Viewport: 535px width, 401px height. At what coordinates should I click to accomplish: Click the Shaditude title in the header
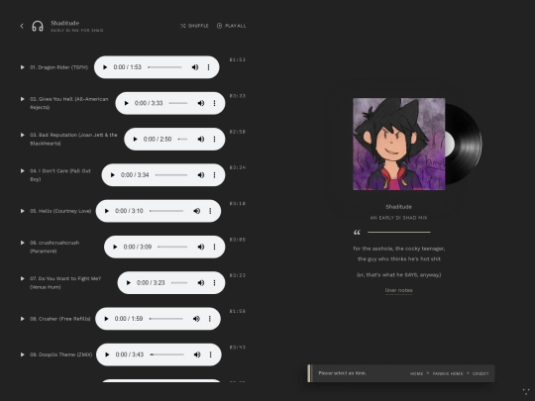(x=64, y=23)
